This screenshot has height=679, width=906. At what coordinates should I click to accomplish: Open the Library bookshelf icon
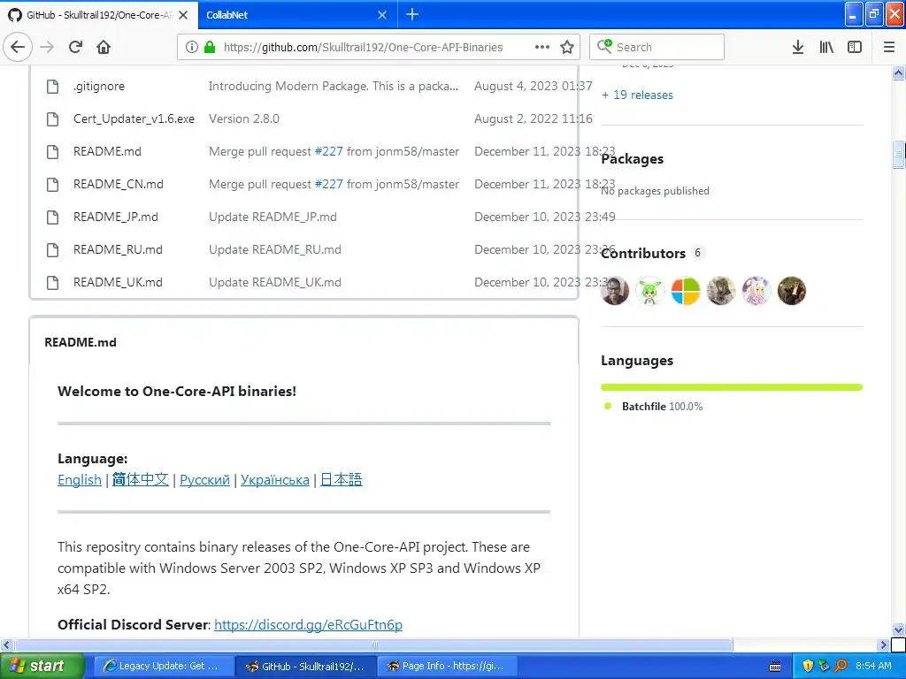click(x=826, y=47)
